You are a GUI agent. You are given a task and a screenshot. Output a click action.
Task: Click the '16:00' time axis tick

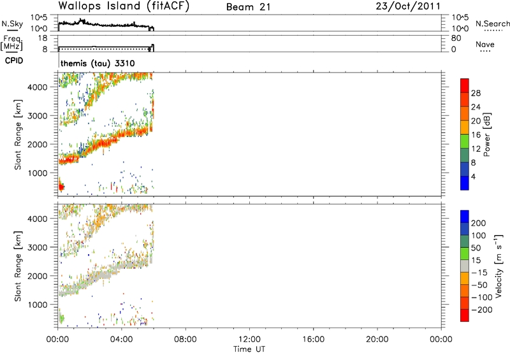(313, 340)
